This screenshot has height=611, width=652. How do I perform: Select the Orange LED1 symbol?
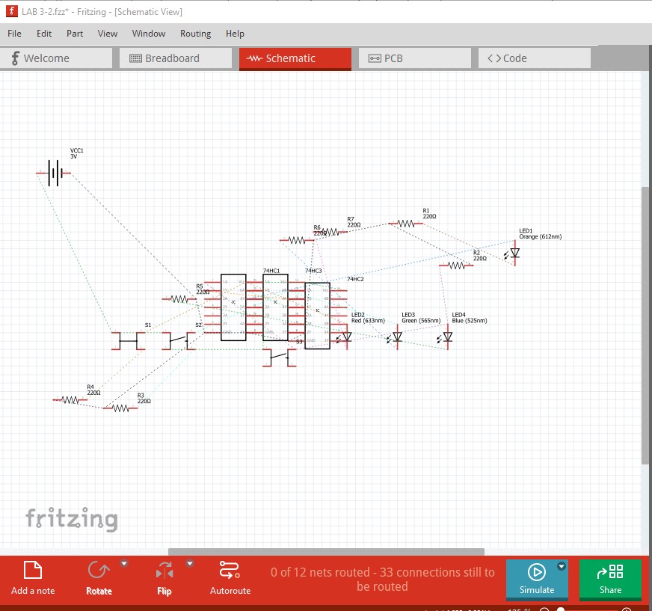coord(514,254)
